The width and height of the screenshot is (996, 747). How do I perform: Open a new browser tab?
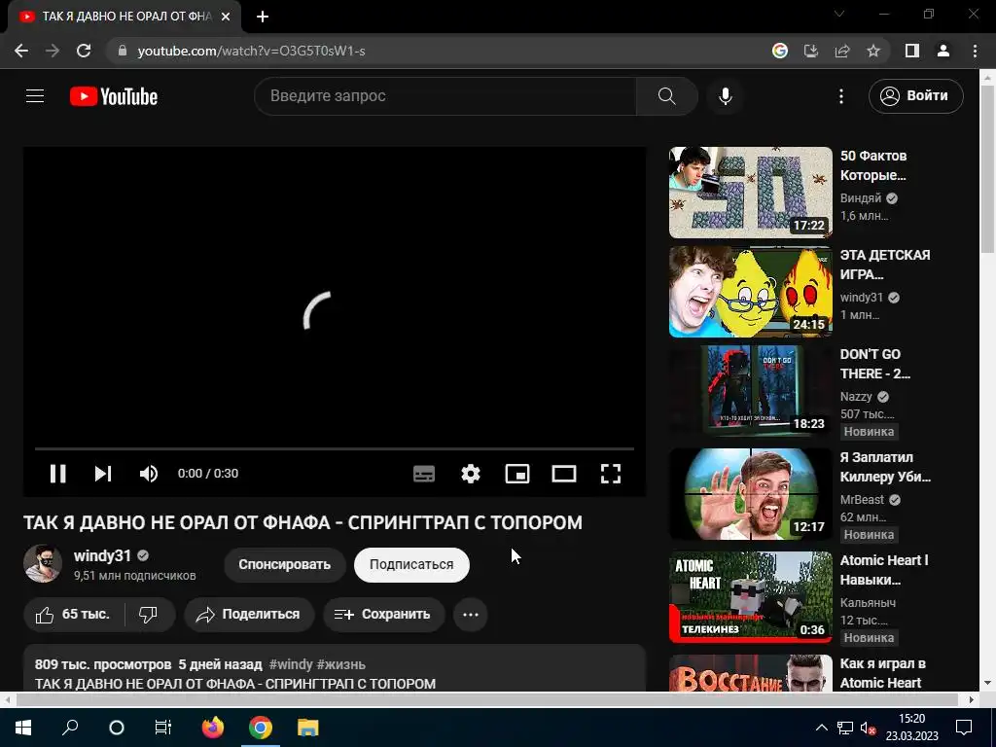pos(263,17)
